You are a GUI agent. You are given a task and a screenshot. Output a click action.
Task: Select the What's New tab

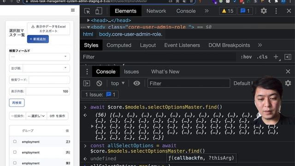pos(165,71)
